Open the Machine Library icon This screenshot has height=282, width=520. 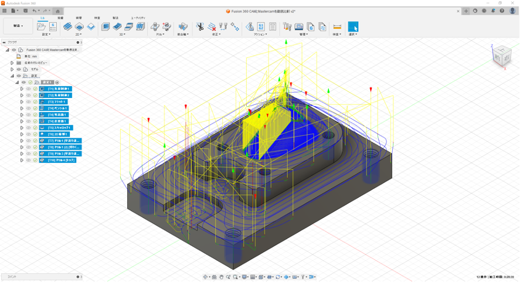pos(299,26)
